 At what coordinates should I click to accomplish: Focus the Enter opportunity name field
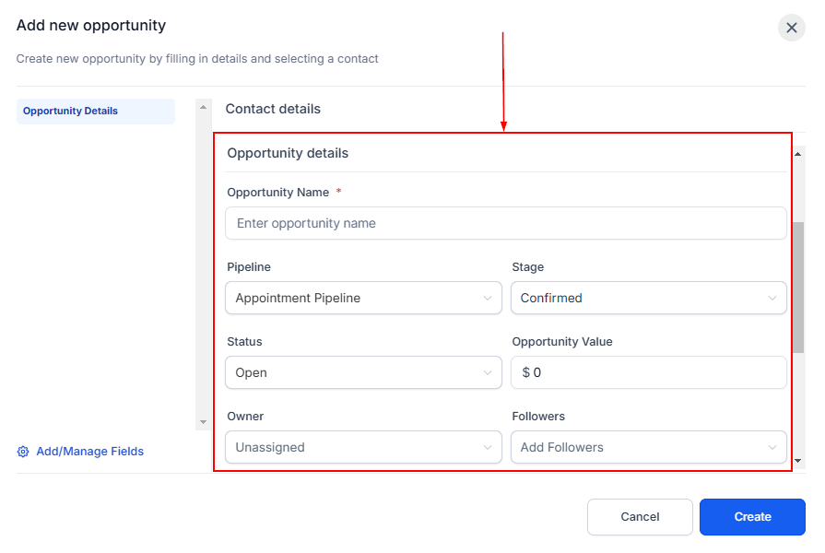pyautogui.click(x=505, y=223)
